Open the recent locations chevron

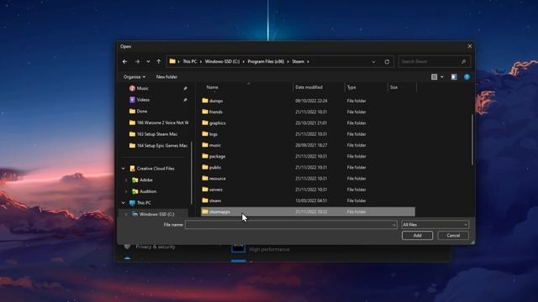[x=148, y=61]
